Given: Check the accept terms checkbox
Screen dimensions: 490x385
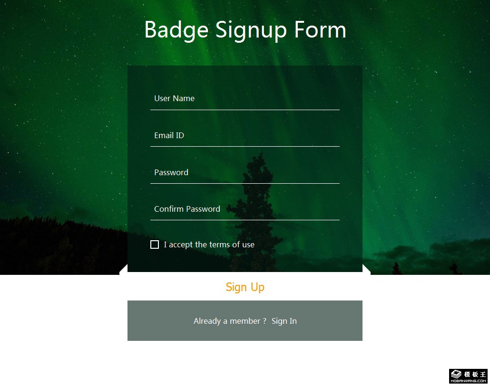Looking at the screenshot, I should [x=155, y=244].
